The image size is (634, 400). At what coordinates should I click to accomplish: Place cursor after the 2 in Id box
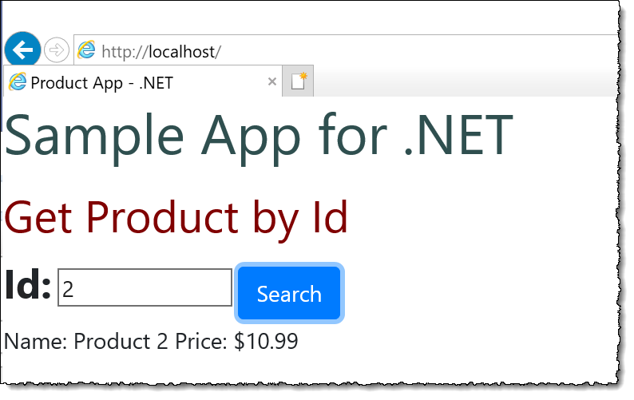(74, 289)
